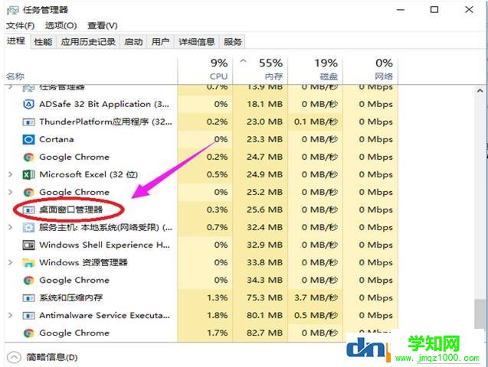The height and width of the screenshot is (367, 488).
Task: Click the vertical scrollbar thumb
Action: point(480,313)
